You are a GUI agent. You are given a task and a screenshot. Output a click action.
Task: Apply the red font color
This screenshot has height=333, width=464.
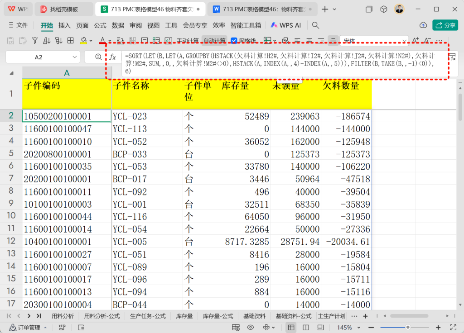[102, 40]
